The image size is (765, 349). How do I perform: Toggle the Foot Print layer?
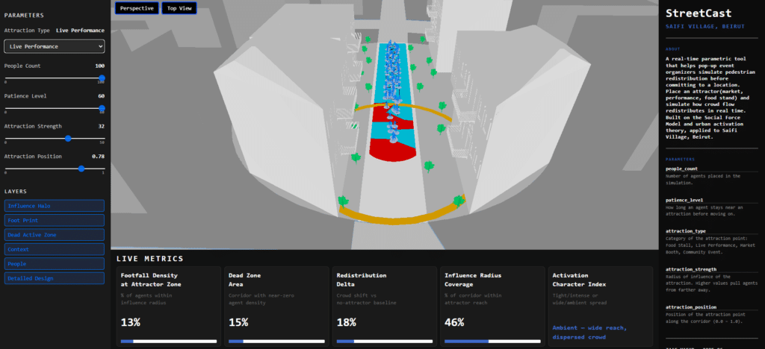coord(54,220)
